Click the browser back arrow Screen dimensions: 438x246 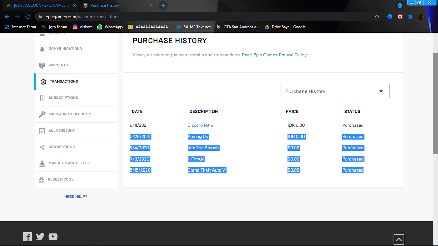tap(7, 17)
